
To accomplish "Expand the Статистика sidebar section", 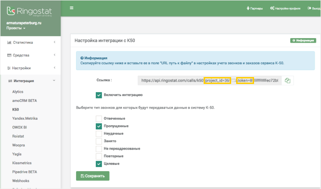I will click(x=30, y=43).
